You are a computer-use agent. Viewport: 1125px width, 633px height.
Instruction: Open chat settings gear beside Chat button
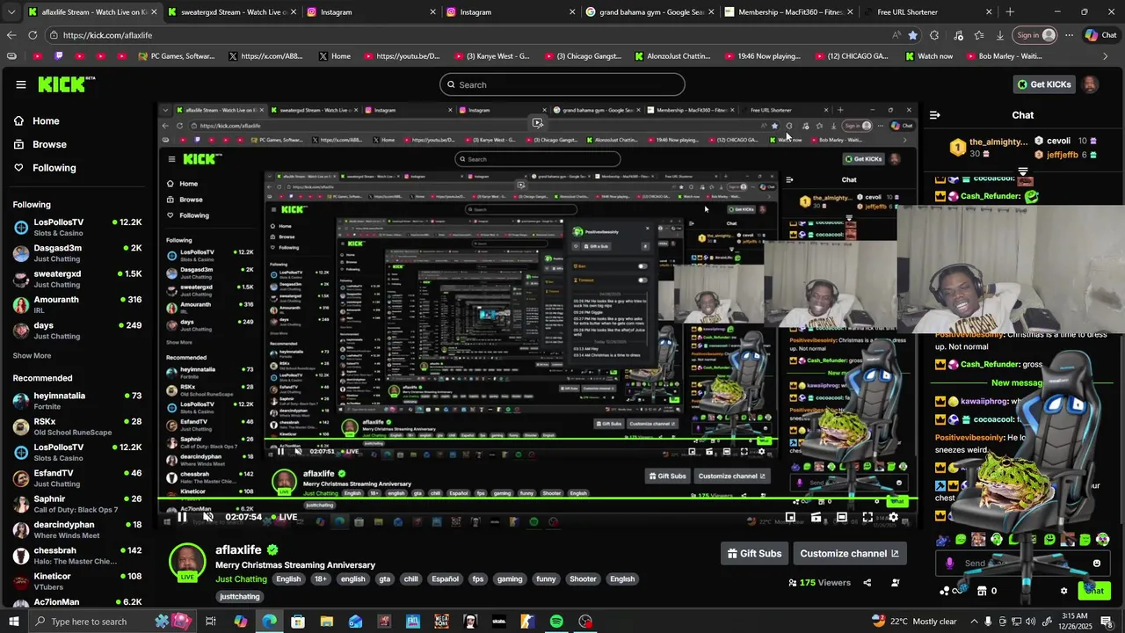1063,591
